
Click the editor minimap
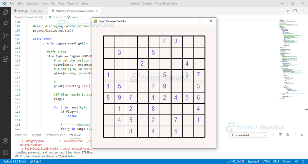(x=292, y=59)
